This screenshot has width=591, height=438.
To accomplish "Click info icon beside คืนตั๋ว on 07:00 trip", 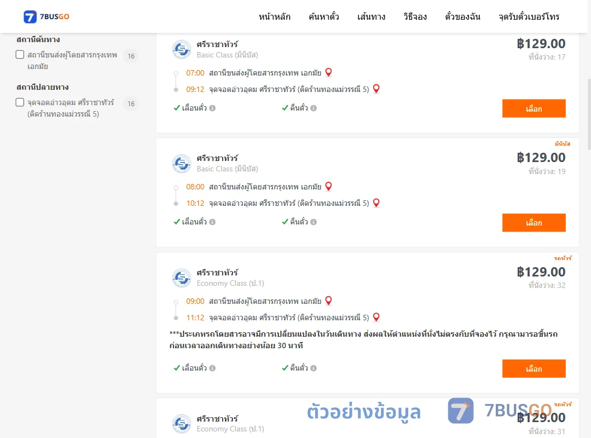I will coord(314,108).
